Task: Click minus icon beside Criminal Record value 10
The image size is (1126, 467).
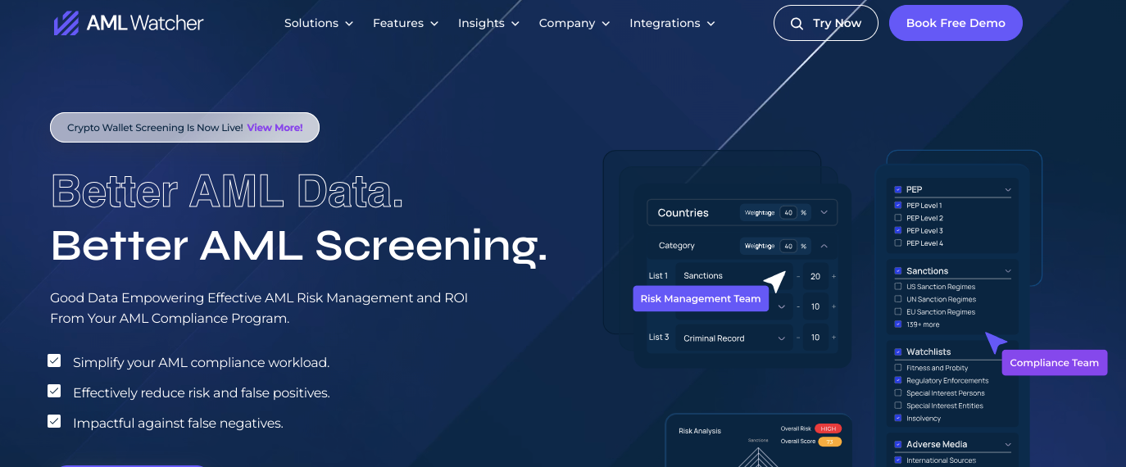Action: point(798,338)
